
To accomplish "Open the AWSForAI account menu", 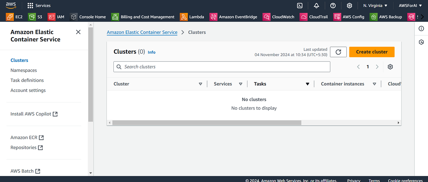I will [x=410, y=5].
